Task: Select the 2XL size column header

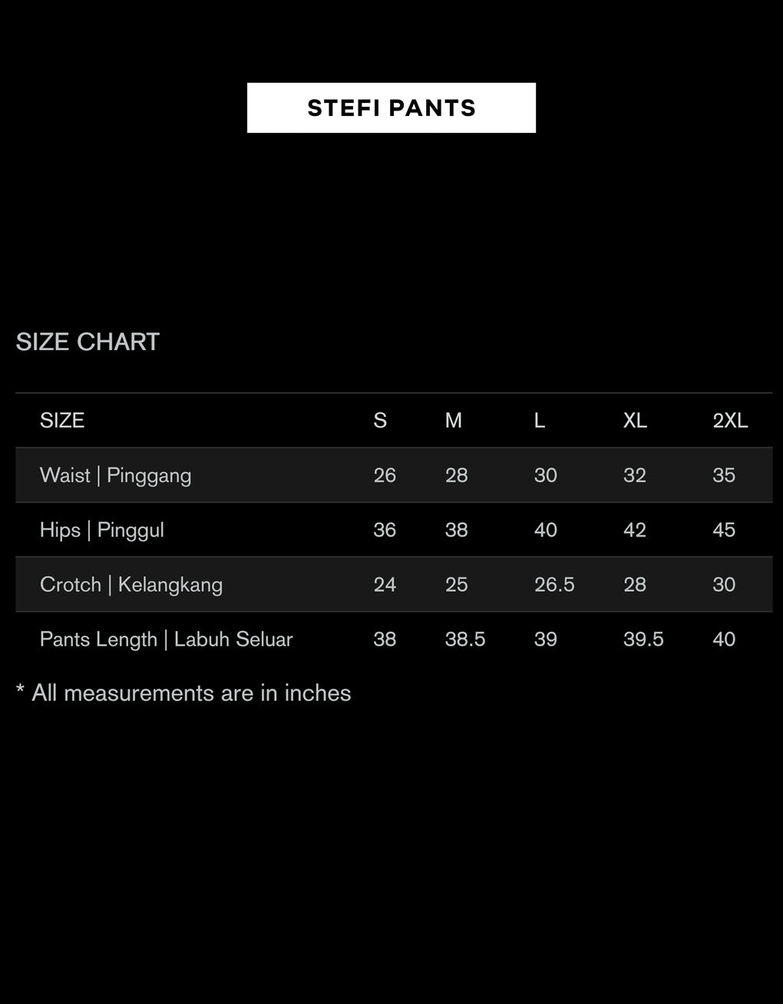Action: tap(730, 421)
